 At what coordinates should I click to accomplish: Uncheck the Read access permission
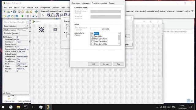pyautogui.click(x=92, y=34)
